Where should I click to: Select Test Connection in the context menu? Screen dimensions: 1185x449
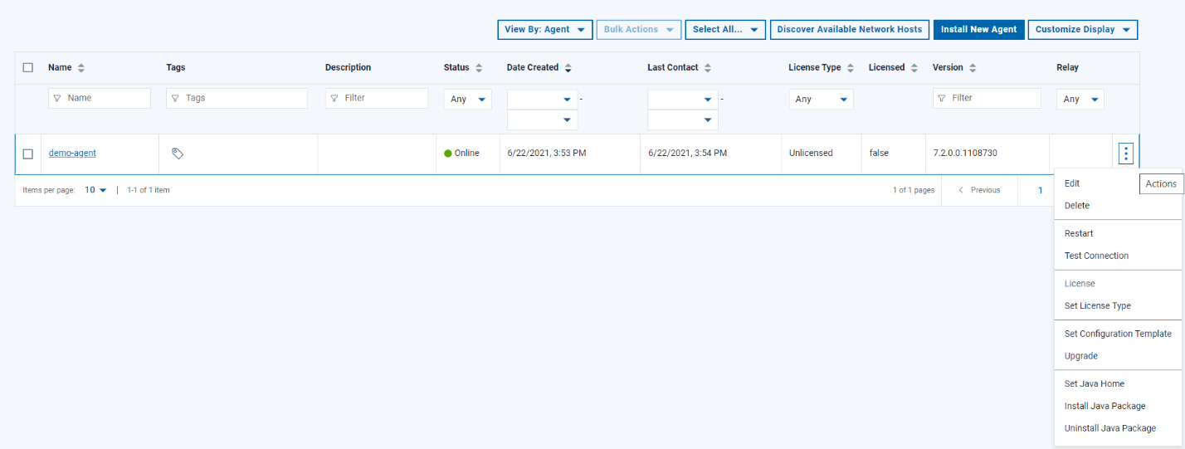pos(1096,256)
